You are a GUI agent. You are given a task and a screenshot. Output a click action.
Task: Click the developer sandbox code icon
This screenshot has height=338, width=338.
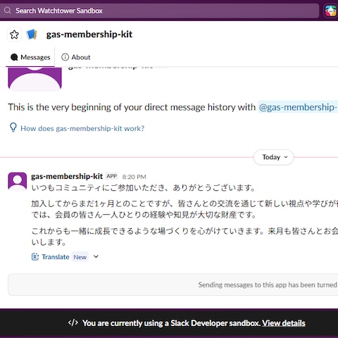coord(73,323)
